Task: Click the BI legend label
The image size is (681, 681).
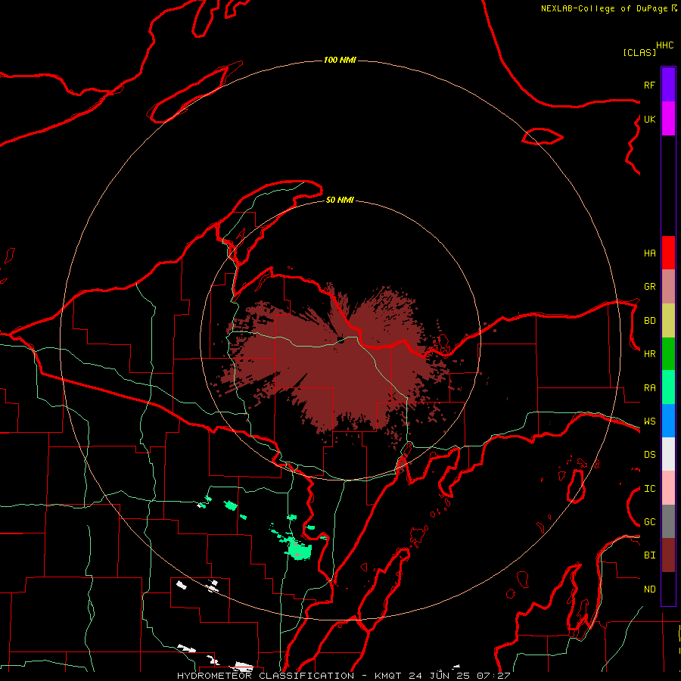Action: pyautogui.click(x=649, y=555)
